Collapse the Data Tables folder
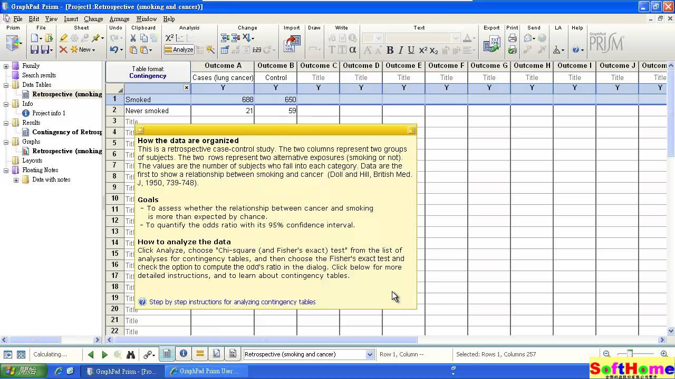675x379 pixels. coord(6,85)
